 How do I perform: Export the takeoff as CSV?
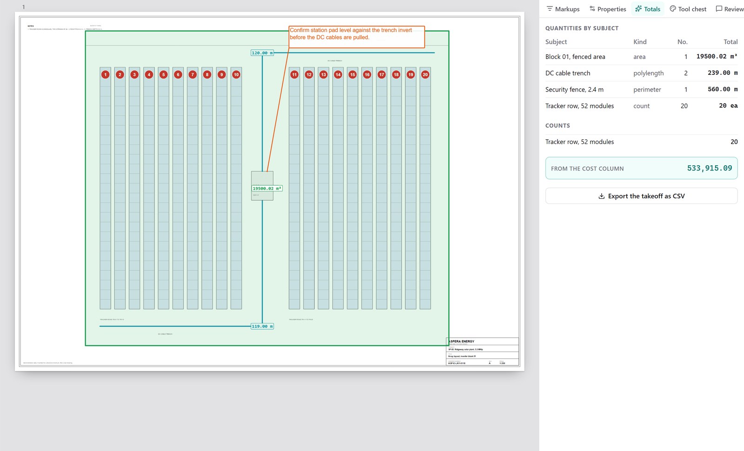641,196
